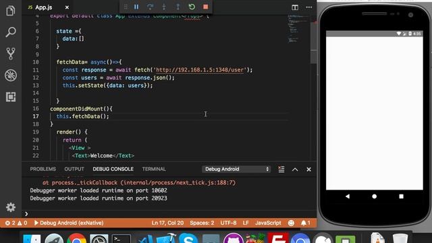The width and height of the screenshot is (432, 243).
Task: Open the Trash in the Dock
Action: (400, 238)
